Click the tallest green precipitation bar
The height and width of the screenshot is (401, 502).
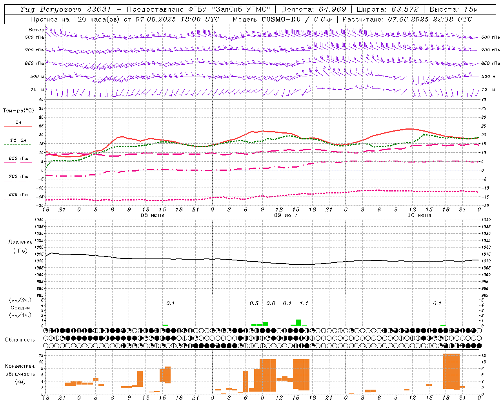pos(298,323)
